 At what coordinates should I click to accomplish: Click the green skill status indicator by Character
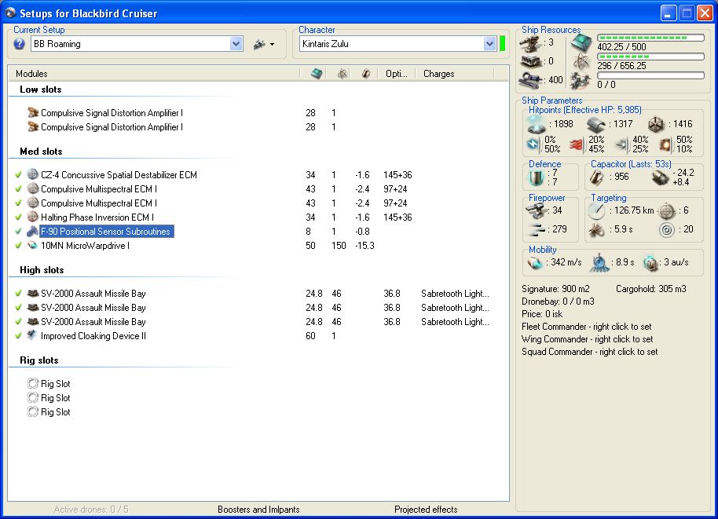(502, 43)
